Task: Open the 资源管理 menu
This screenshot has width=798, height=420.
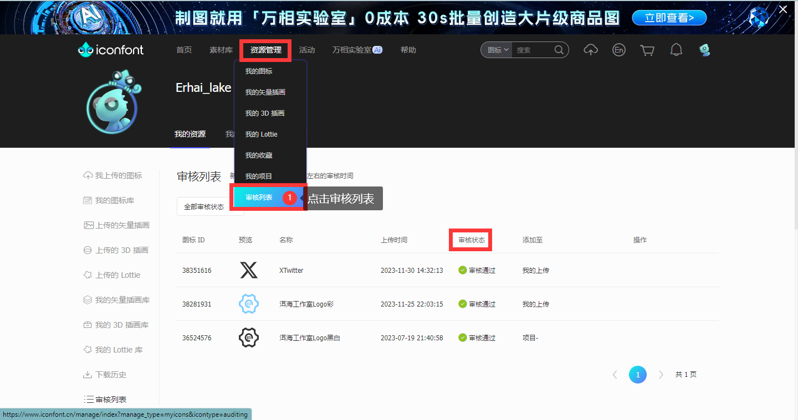Action: (x=265, y=50)
